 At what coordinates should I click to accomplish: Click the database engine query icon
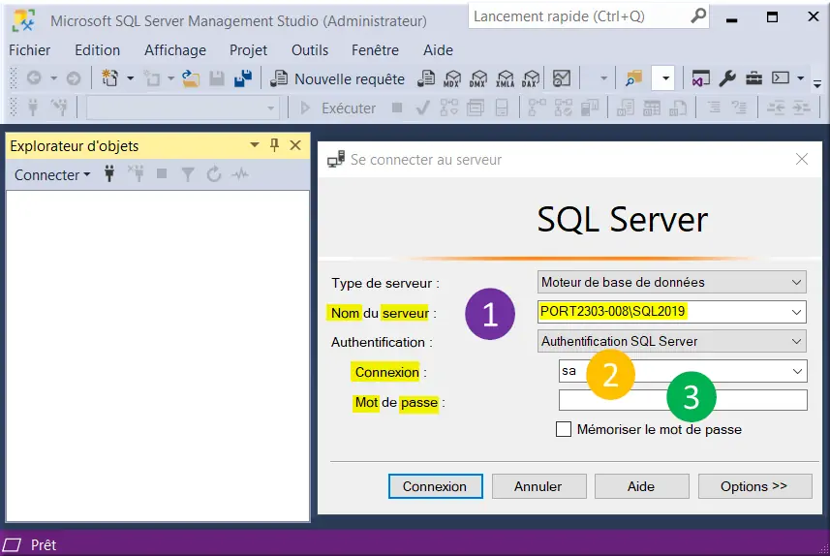coord(426,78)
